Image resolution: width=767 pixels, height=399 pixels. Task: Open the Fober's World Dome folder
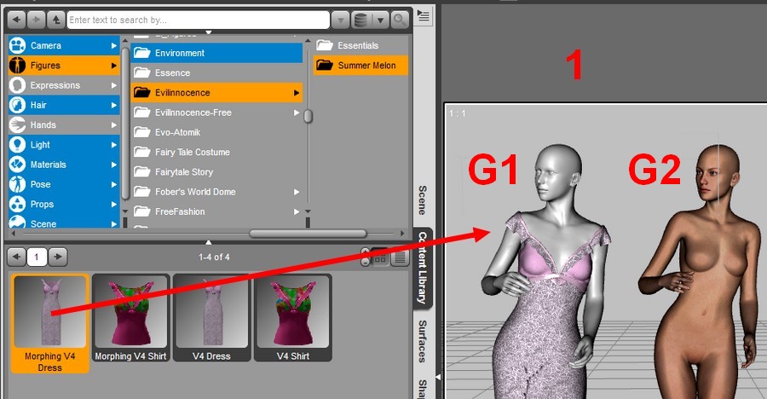point(216,192)
